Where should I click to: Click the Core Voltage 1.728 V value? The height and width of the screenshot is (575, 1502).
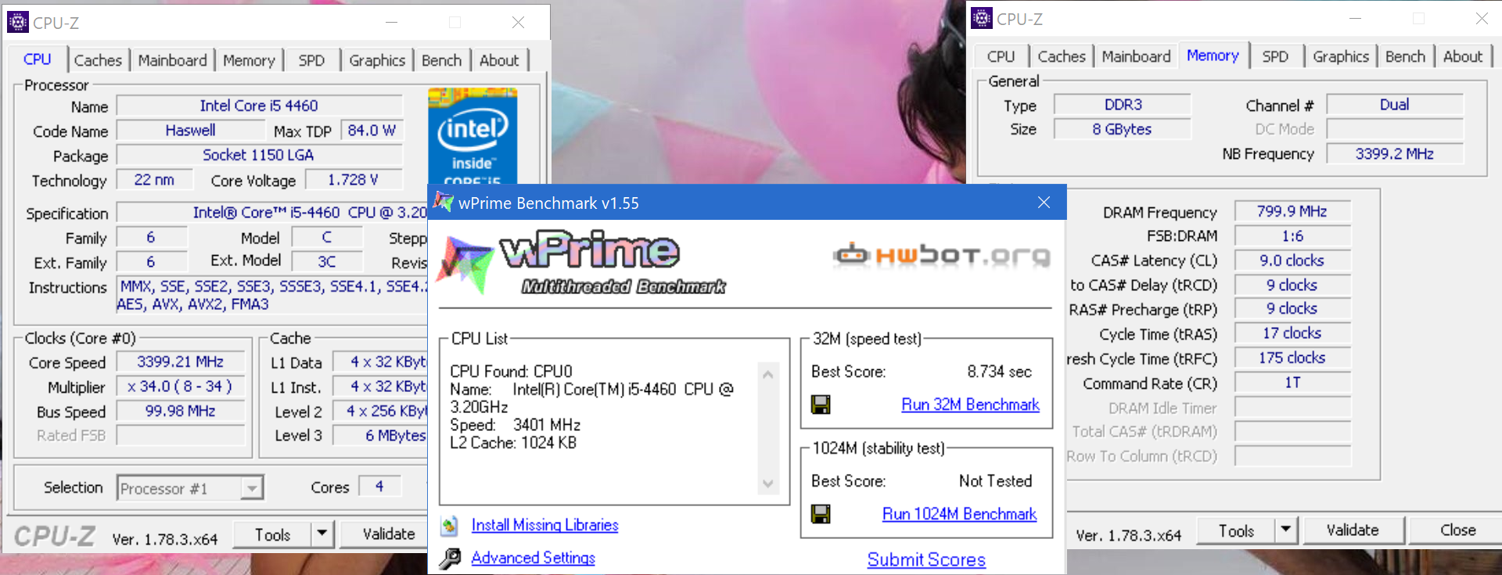[x=353, y=180]
